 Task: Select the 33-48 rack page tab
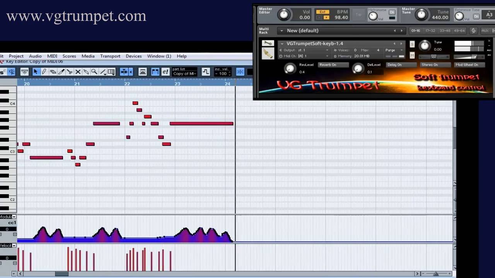445,31
